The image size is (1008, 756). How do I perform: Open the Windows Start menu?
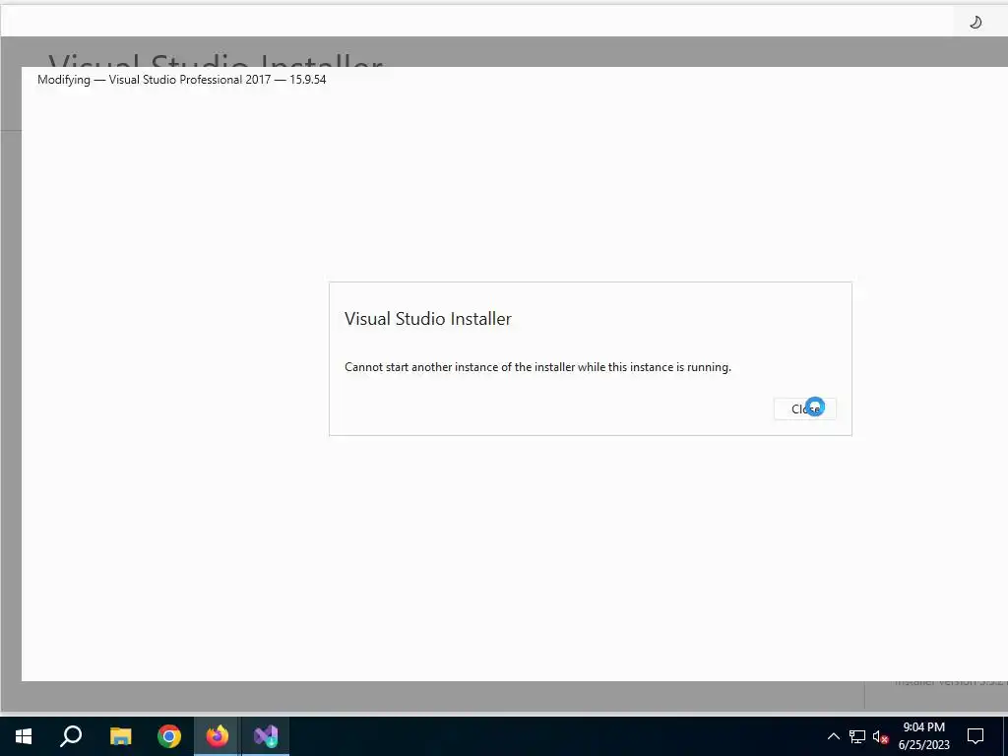[24, 736]
